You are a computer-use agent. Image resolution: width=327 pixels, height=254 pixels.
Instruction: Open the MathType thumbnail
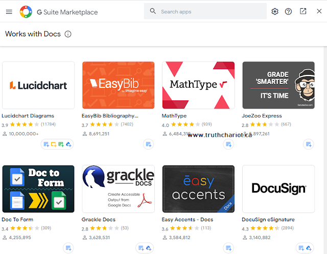[x=198, y=85]
